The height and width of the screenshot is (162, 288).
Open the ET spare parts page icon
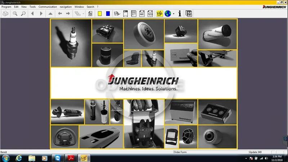134,14
